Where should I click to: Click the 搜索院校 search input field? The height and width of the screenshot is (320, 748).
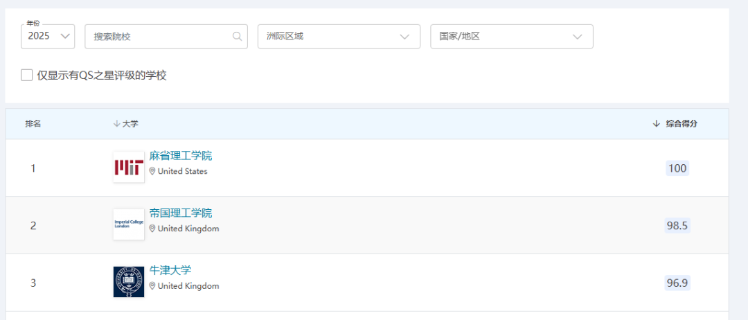coord(166,36)
